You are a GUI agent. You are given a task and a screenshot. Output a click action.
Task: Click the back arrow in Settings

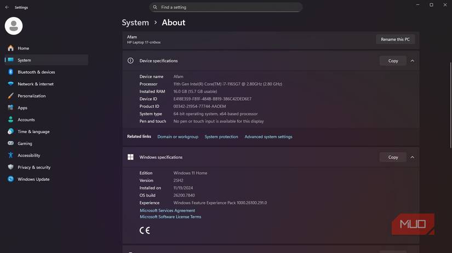(x=7, y=7)
